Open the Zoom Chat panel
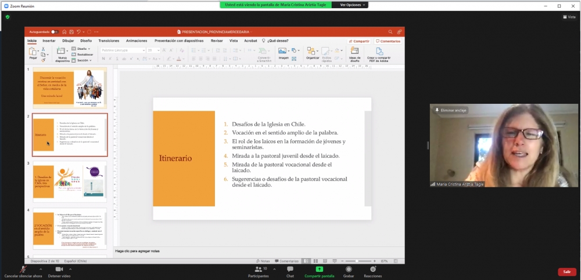The height and width of the screenshot is (280, 581). point(290,270)
